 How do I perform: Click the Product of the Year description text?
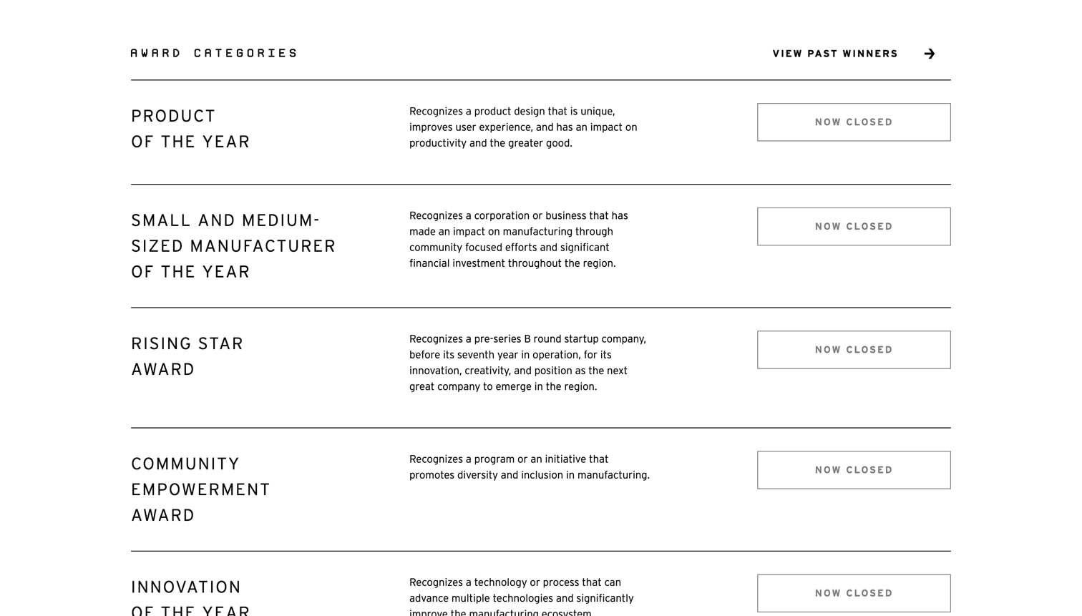pos(522,127)
